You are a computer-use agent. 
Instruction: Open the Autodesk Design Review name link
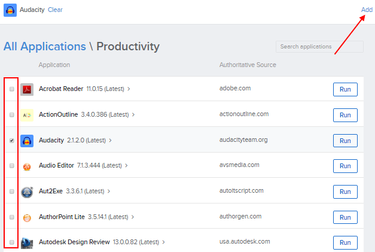pos(74,242)
